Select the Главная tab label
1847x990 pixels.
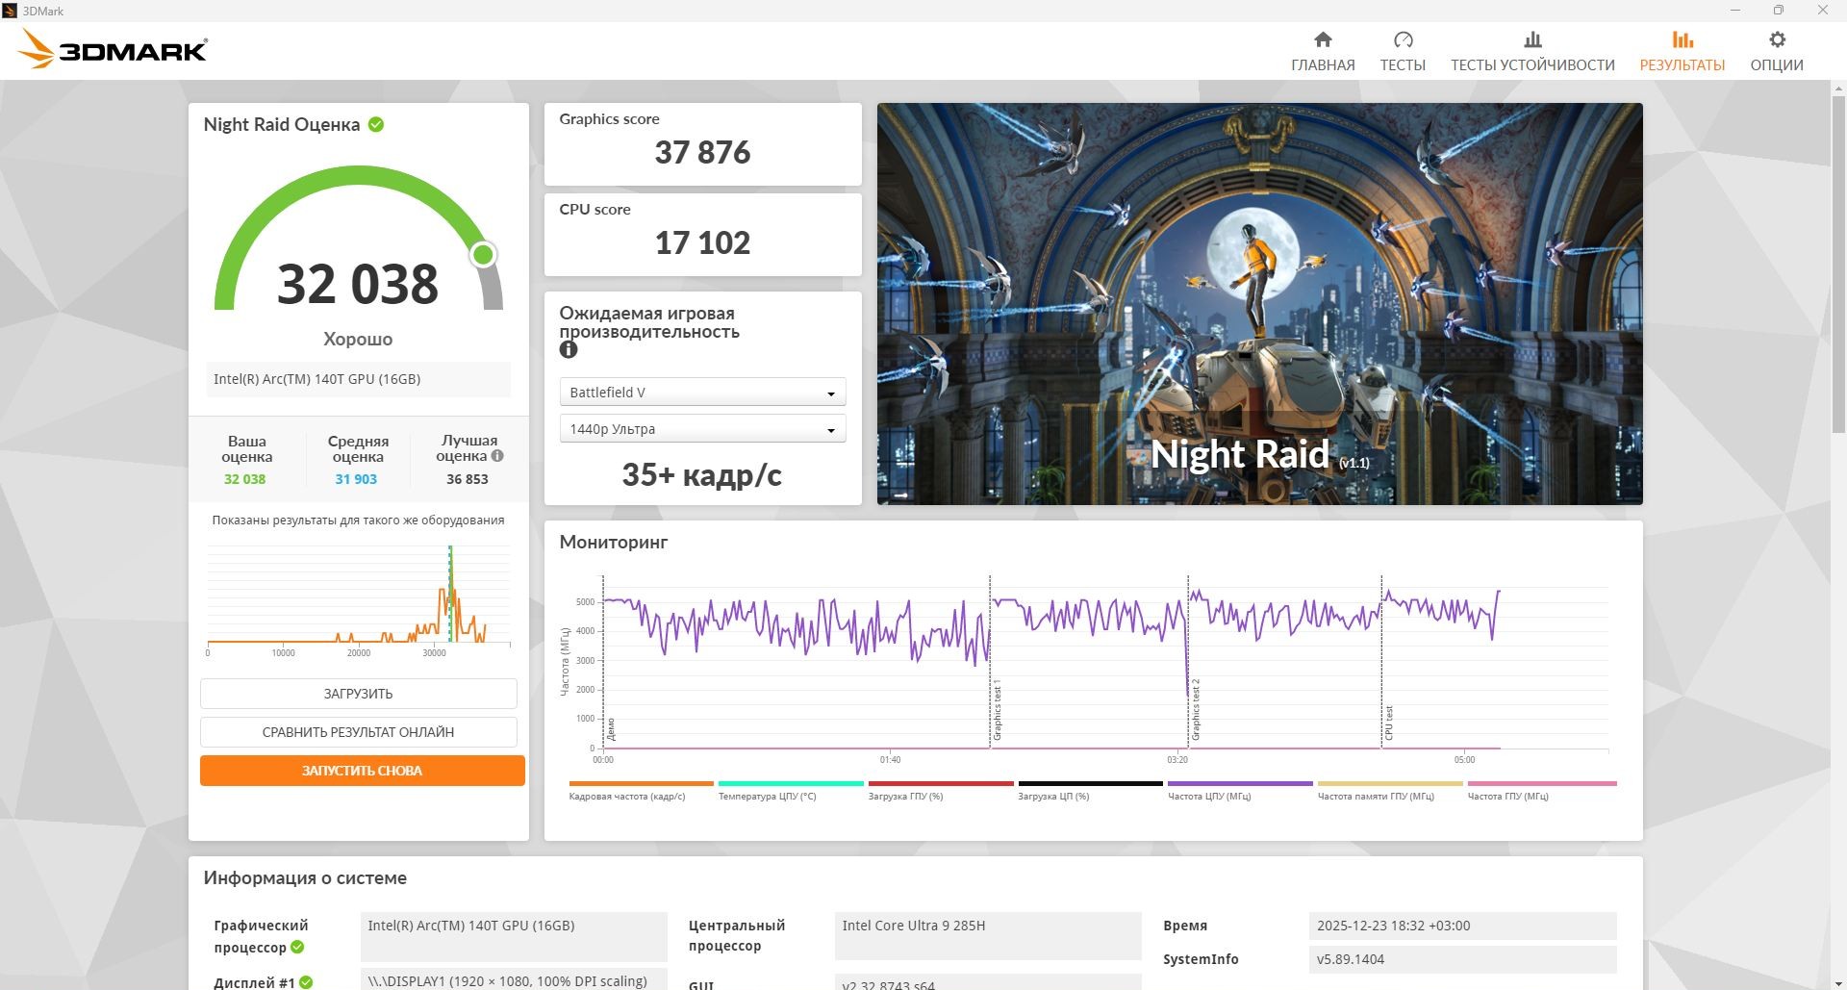1323,65
